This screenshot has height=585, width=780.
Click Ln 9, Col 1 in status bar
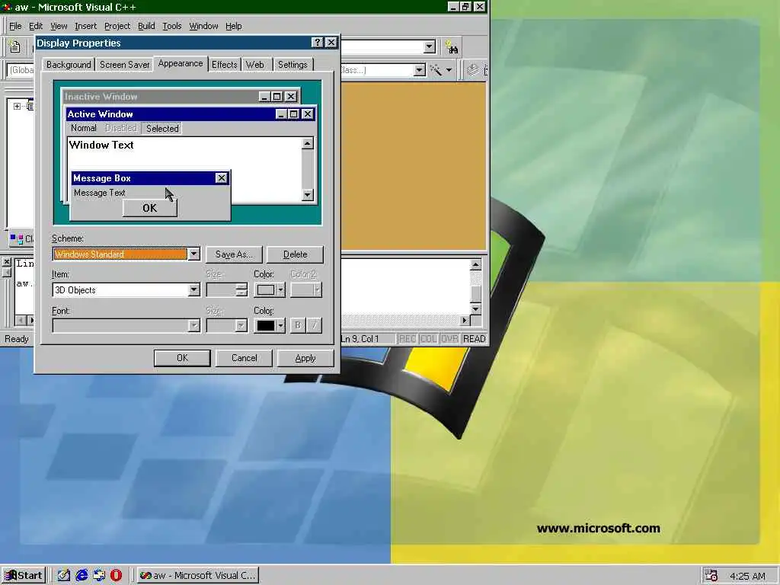click(360, 339)
